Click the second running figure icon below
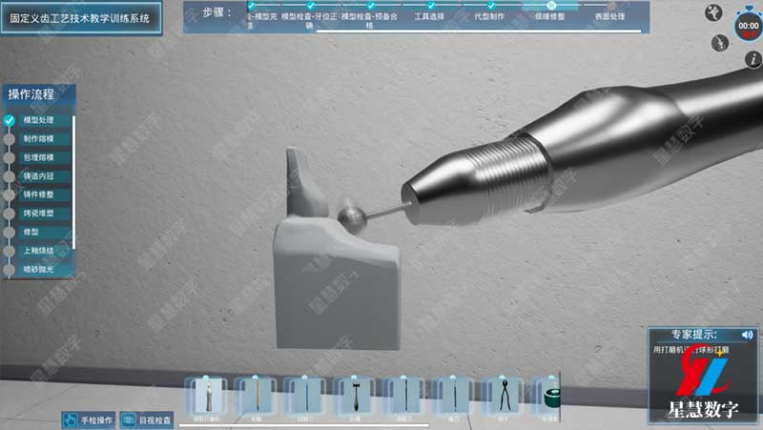The height and width of the screenshot is (430, 763). point(719,42)
